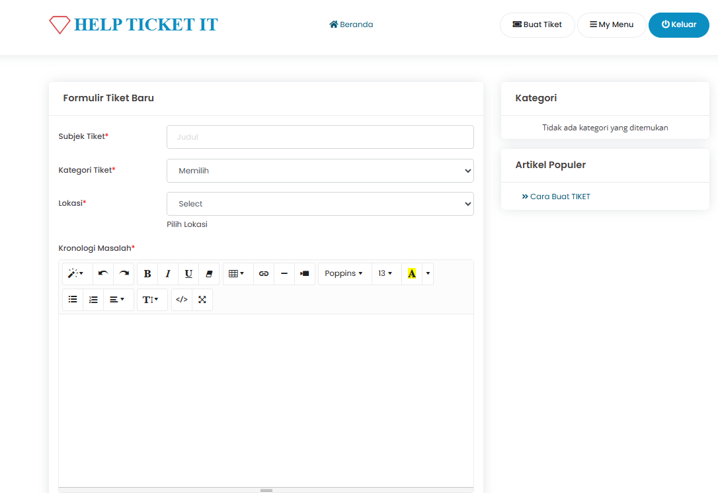Go to Beranda home link
This screenshot has width=718, height=493.
pos(351,24)
